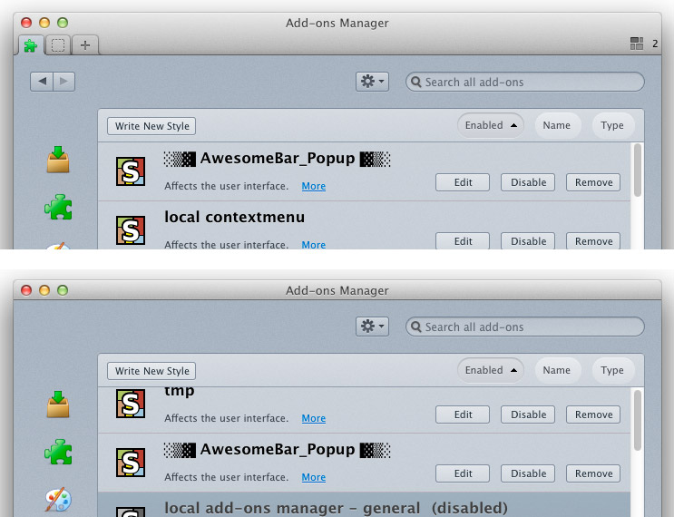Edit the AwesomeBar_Popup style in bottom window

click(463, 473)
